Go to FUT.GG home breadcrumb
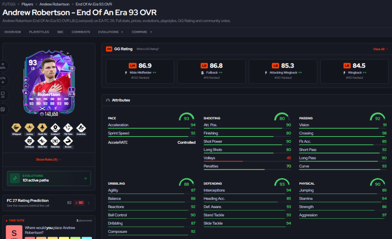Viewport: 392px width, 239px height. point(9,4)
